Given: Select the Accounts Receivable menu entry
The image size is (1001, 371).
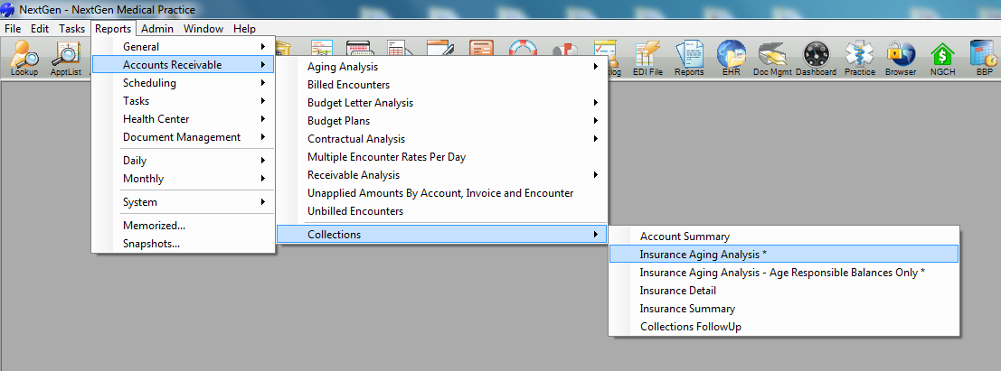Looking at the screenshot, I should [184, 64].
